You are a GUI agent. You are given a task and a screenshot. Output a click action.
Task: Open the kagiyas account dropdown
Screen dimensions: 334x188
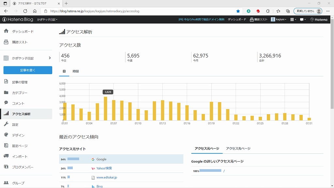coord(279,19)
